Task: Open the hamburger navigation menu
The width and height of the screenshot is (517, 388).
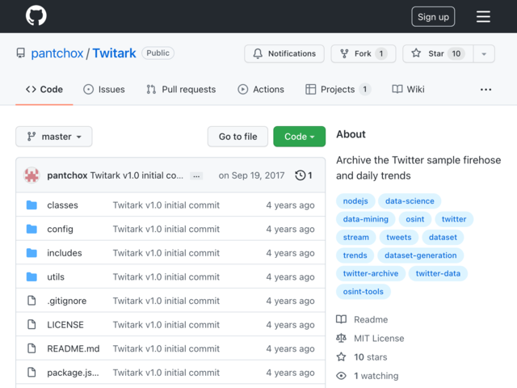Action: [x=483, y=16]
